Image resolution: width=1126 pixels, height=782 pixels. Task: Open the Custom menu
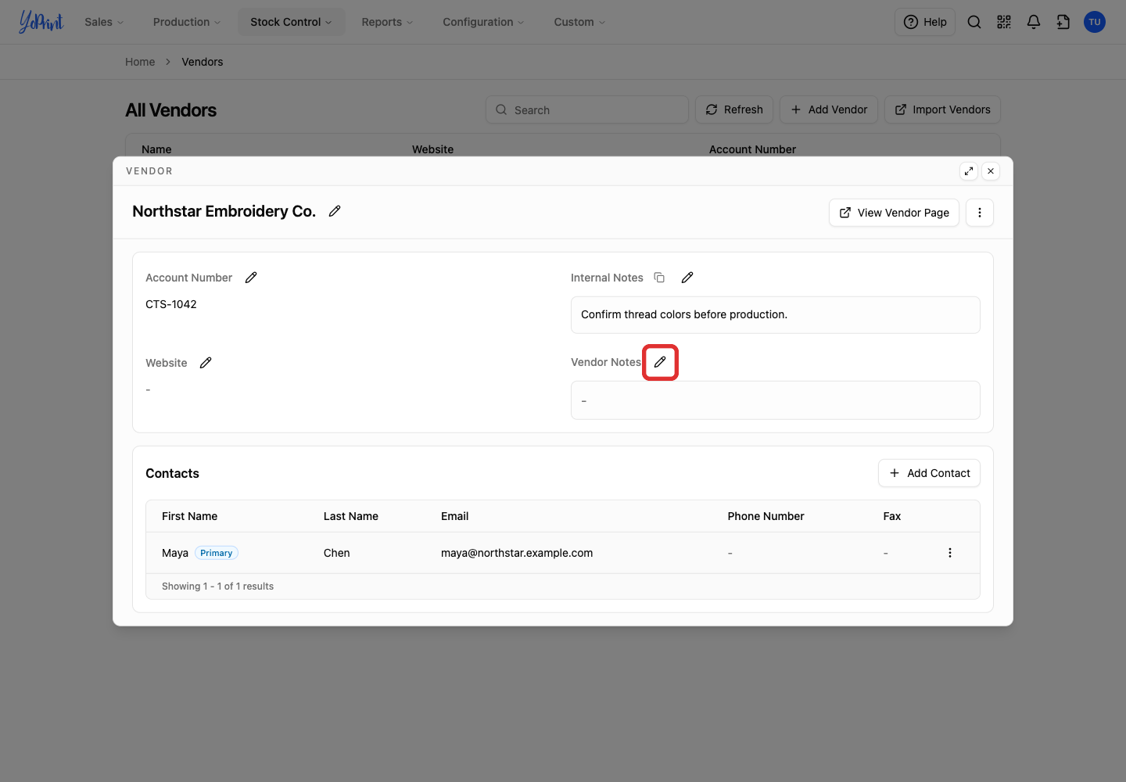click(x=579, y=22)
